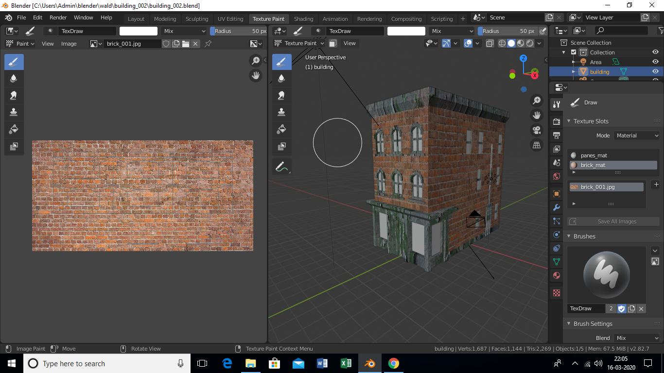Select the Mask tool in the image editor toolbar
This screenshot has width=664, height=373.
(x=14, y=146)
